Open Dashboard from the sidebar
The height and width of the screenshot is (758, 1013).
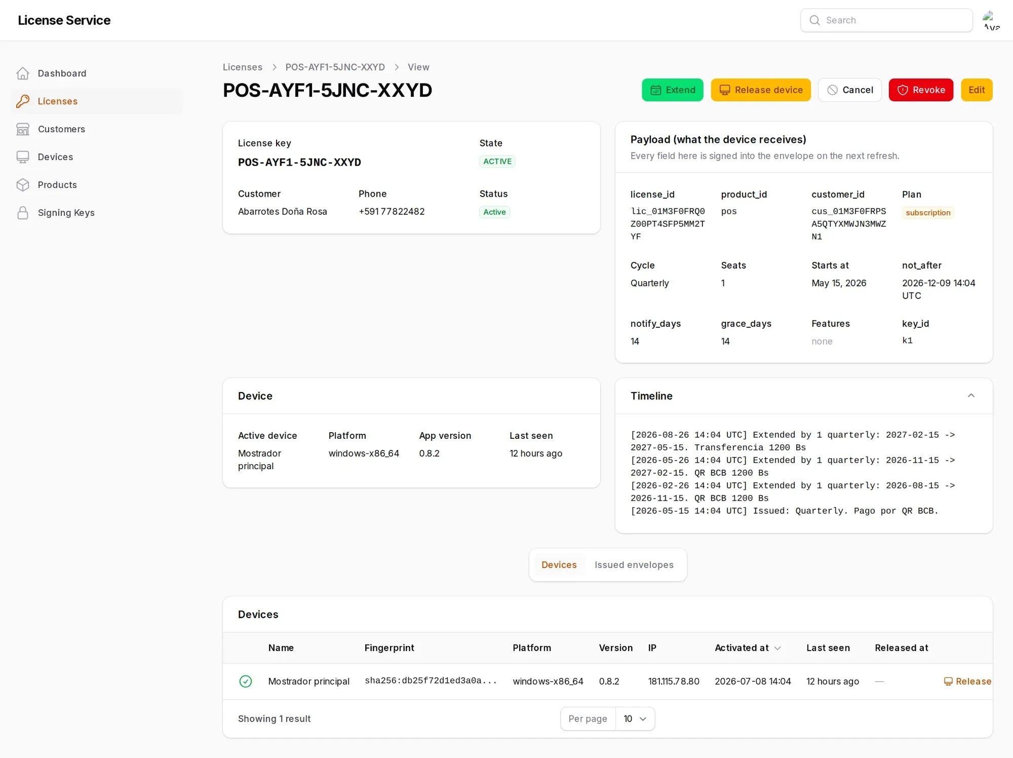(96, 73)
